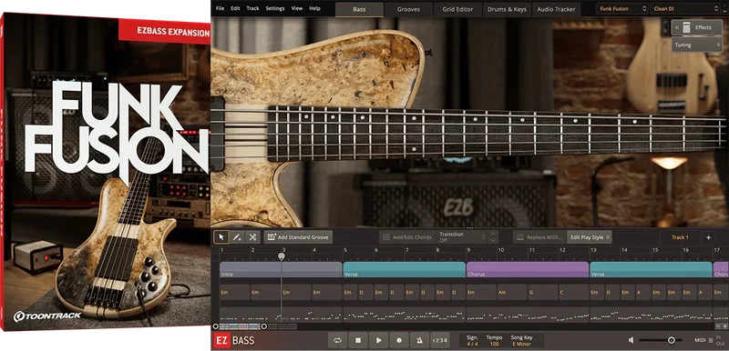Toggle the 1234 count-in
The height and width of the screenshot is (351, 729).
click(440, 340)
